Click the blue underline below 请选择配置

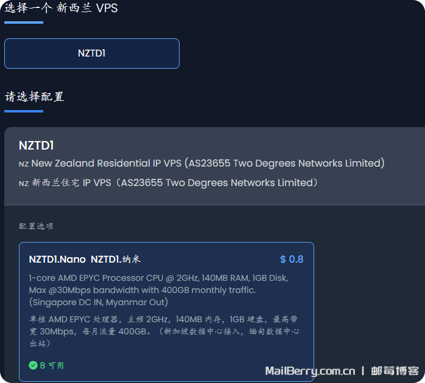tap(24, 111)
